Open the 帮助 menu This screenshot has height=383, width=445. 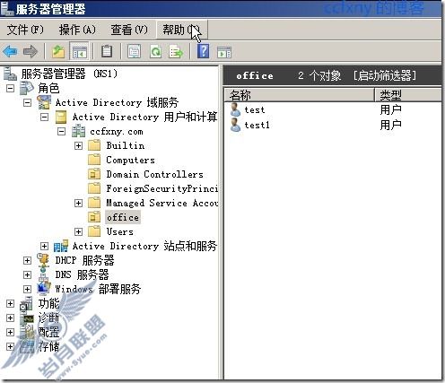pos(181,30)
